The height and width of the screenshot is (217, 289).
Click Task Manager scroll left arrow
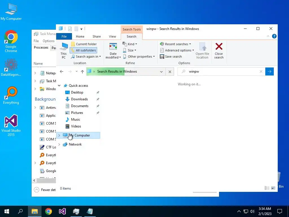pyautogui.click(x=34, y=181)
